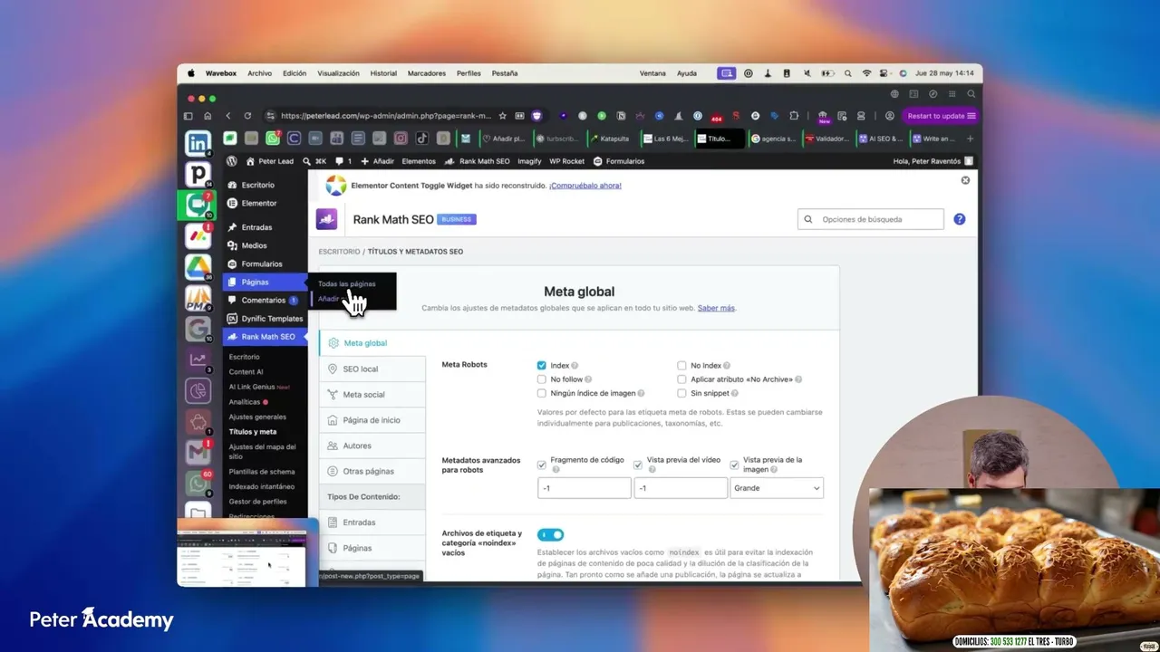
Task: Toggle the Wavebox sidebar panel icon
Action: click(x=188, y=116)
